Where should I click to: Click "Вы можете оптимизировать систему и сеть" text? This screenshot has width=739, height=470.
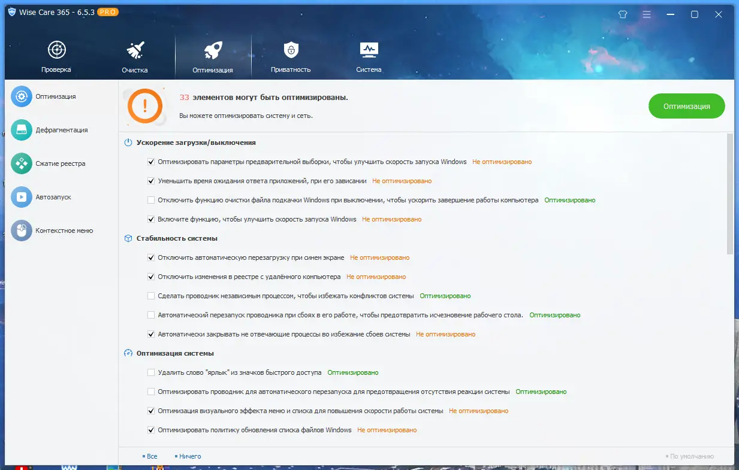coord(246,116)
